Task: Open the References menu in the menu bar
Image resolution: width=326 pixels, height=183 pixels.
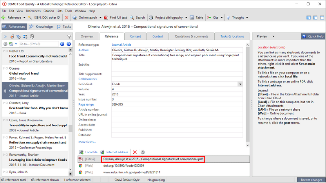Action: [x=33, y=11]
